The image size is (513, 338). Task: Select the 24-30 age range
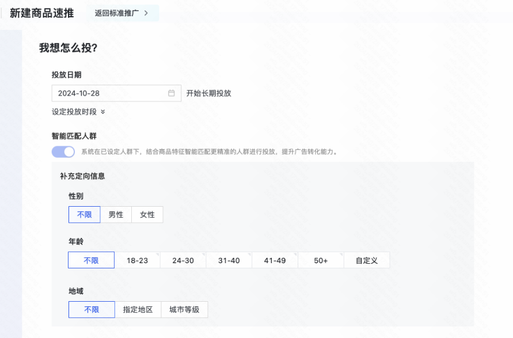pyautogui.click(x=183, y=260)
